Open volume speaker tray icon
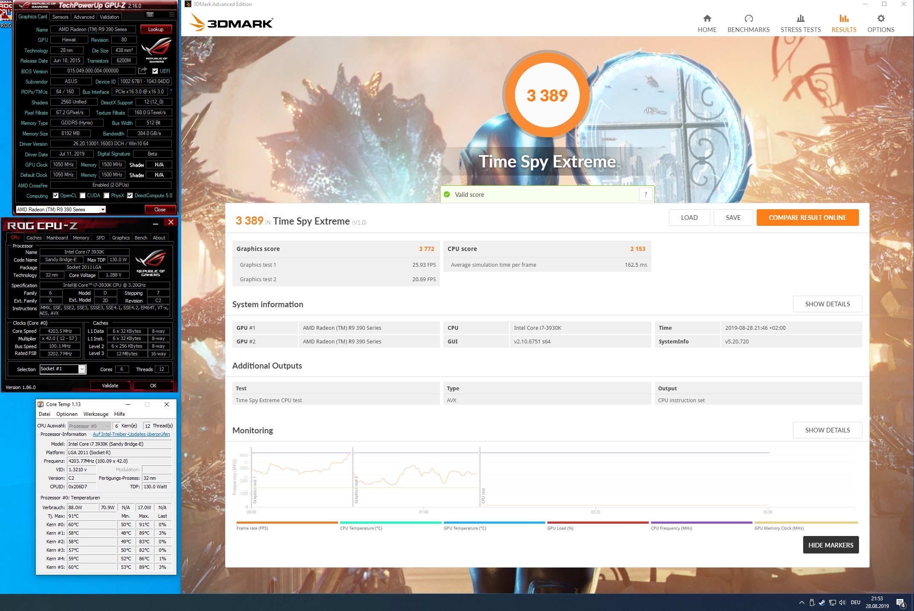Viewport: 914px width, 611px height. click(842, 602)
